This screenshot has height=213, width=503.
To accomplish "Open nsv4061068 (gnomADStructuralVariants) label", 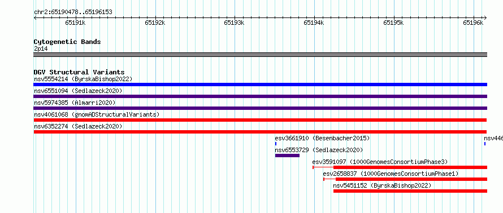I will [97, 114].
